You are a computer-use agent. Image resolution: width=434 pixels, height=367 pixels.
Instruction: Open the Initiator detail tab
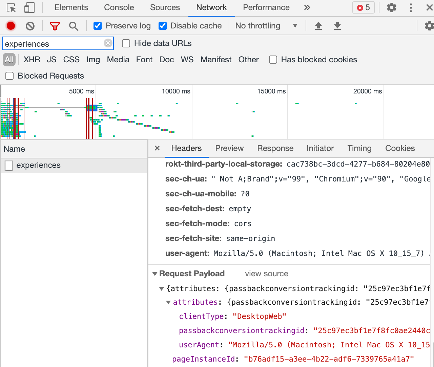click(x=320, y=148)
